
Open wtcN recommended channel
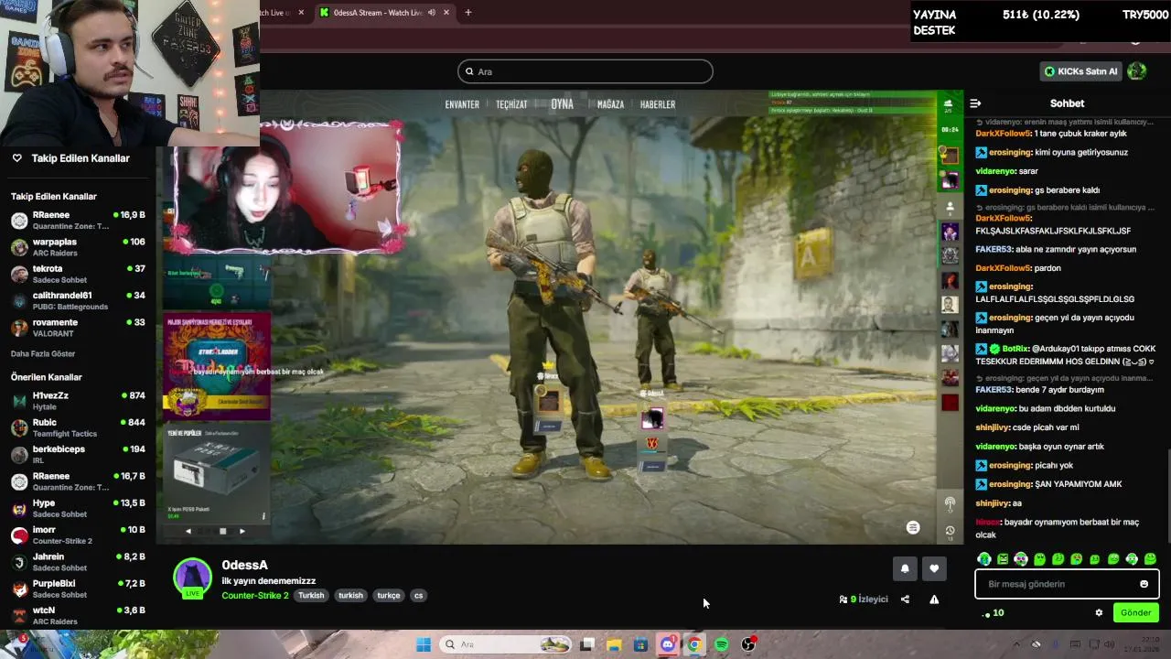point(78,615)
